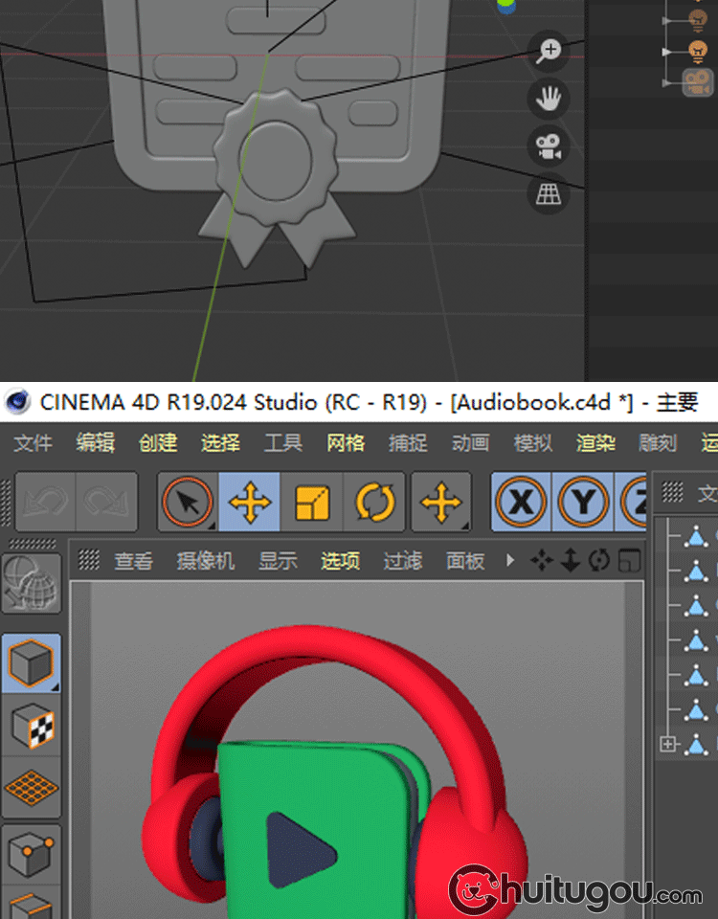
Task: Open the 模拟 menu
Action: click(x=533, y=443)
